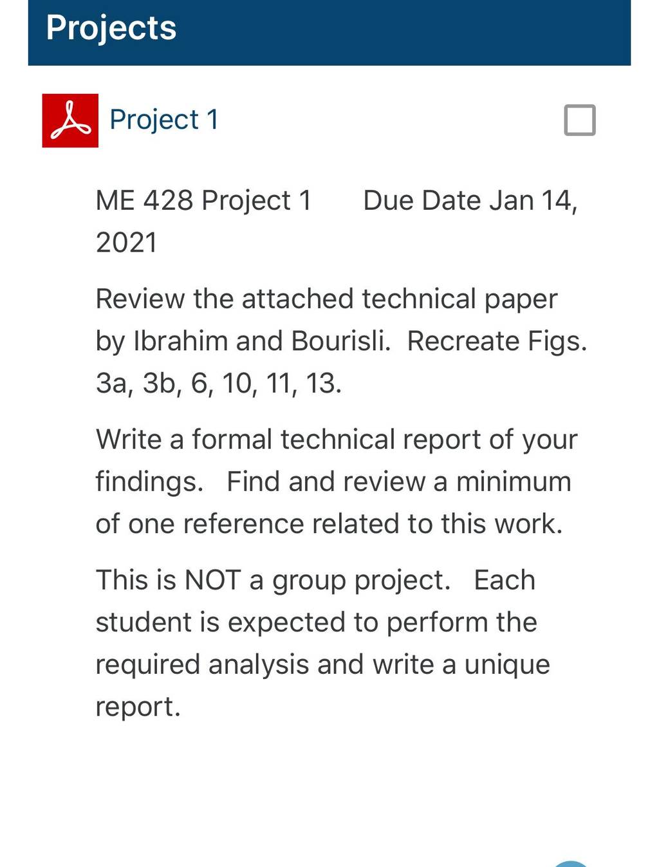The image size is (659, 867).
Task: Tap the figure list '3a, 3b, 6, 10, 11, 13.'
Action: 218,384
